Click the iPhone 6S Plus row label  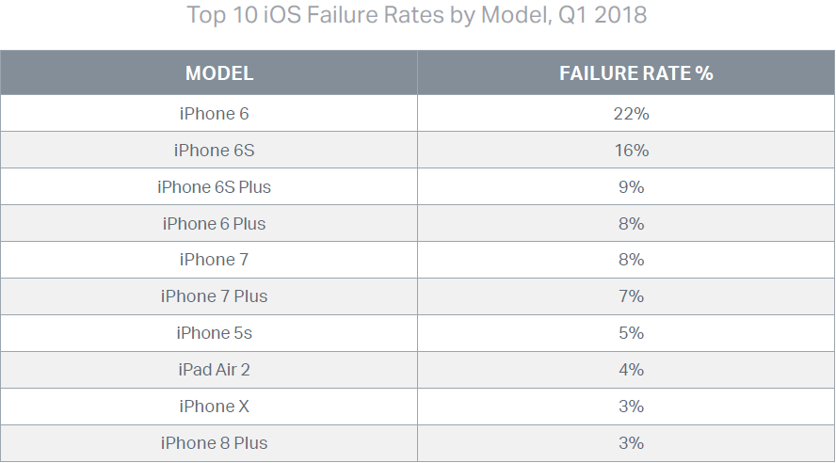click(214, 187)
